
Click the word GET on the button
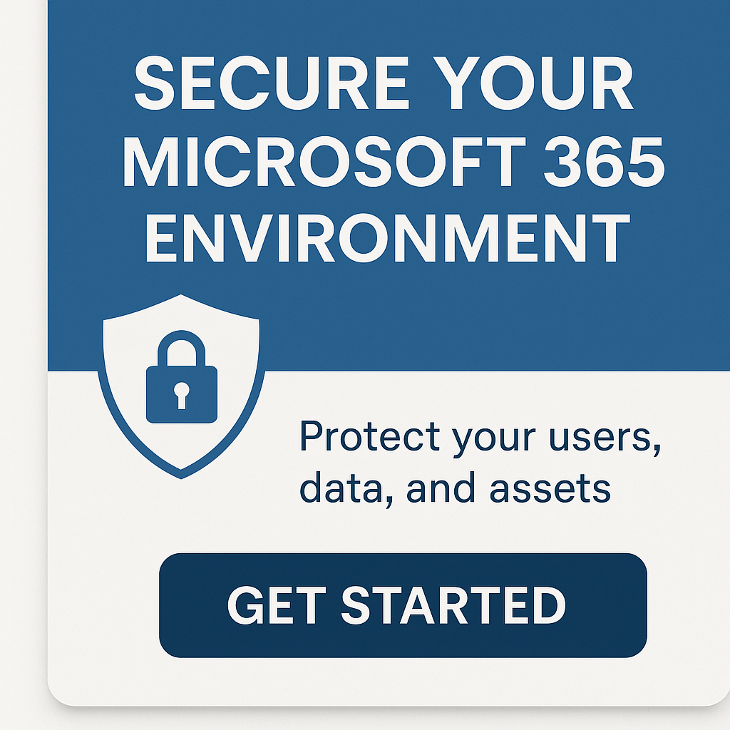pos(277,605)
